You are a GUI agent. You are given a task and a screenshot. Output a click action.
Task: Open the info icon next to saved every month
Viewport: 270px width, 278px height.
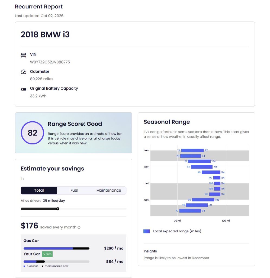79,227
